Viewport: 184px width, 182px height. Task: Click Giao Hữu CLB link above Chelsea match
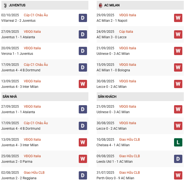[x=129, y=140]
